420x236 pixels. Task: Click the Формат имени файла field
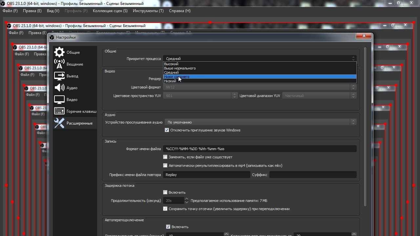pos(260,149)
